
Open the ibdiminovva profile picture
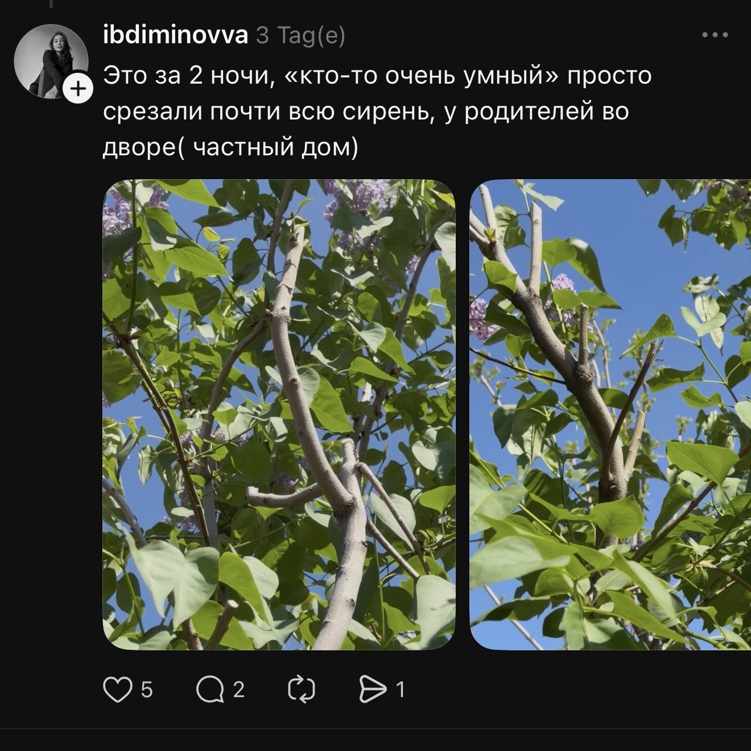click(x=51, y=61)
